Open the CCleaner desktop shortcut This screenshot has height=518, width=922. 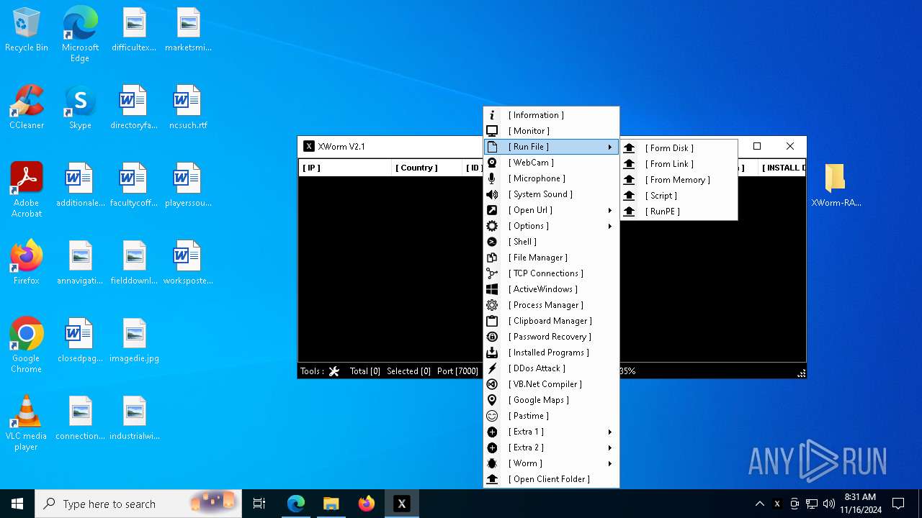[x=27, y=107]
